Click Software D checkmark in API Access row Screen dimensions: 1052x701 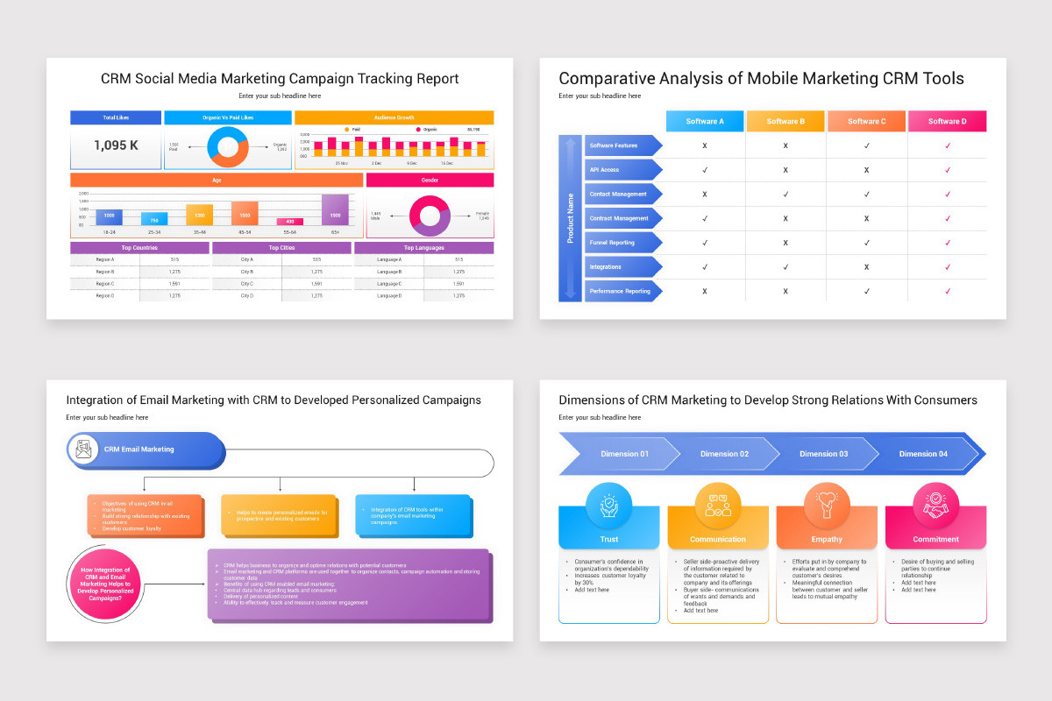[x=948, y=170]
